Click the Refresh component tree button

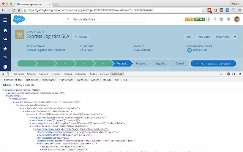6,85
